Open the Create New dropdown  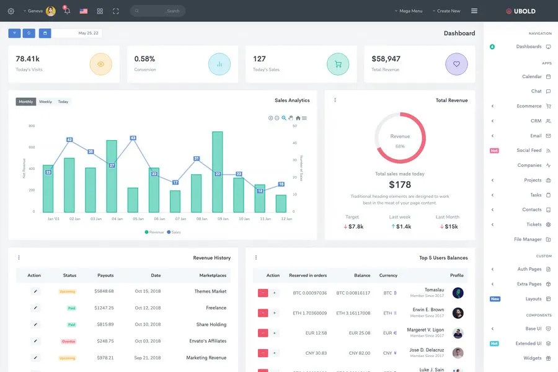coord(448,11)
